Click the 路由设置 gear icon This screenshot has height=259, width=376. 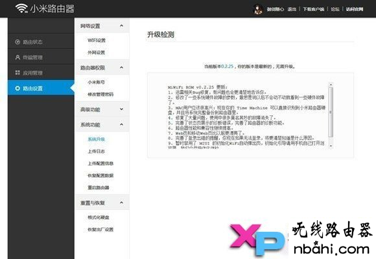coord(18,88)
